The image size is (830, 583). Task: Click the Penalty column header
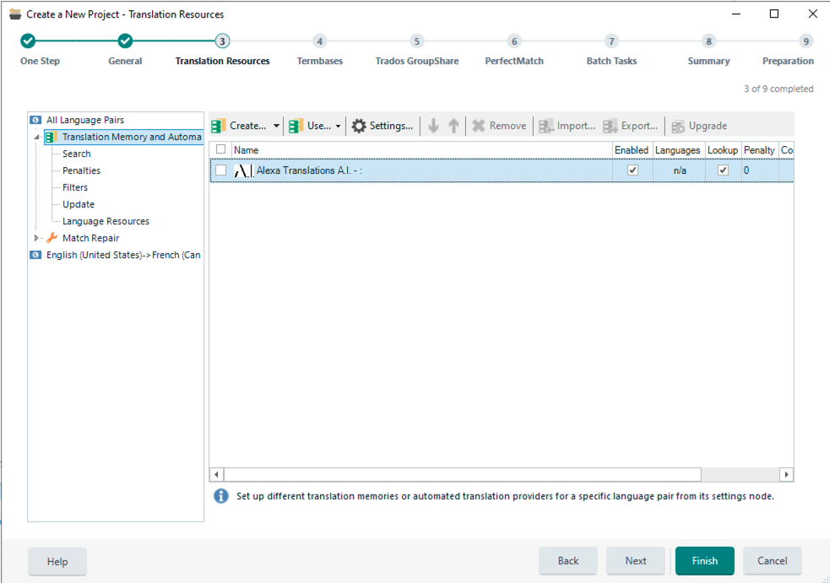click(x=759, y=150)
